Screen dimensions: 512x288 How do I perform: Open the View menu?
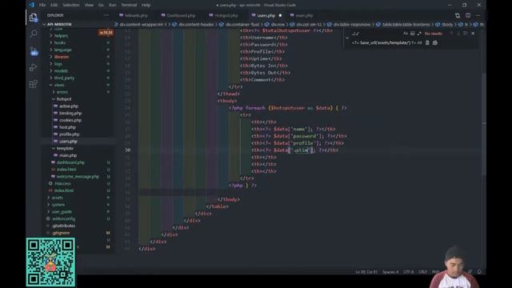tap(89, 5)
